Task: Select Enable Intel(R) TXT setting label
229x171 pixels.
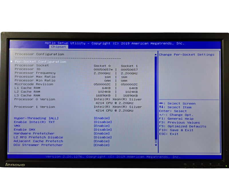Action: click(34, 122)
